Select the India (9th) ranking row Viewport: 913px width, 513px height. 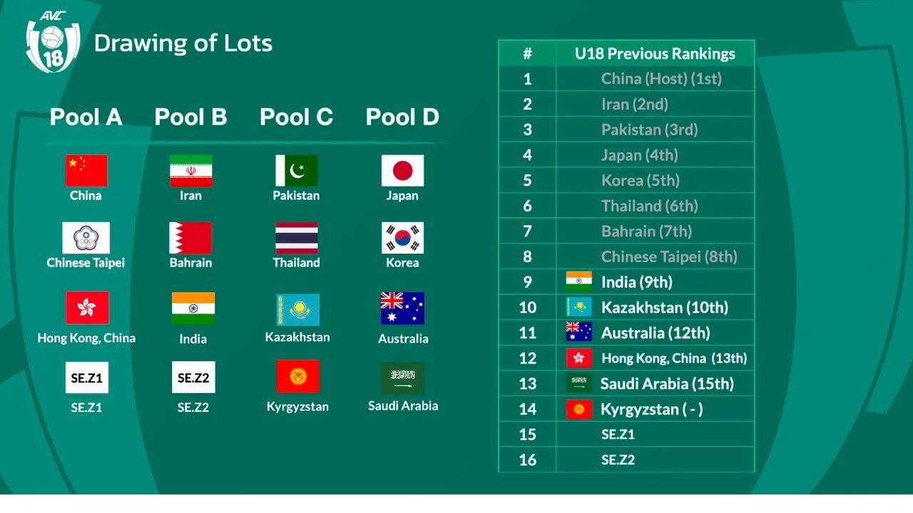click(626, 281)
